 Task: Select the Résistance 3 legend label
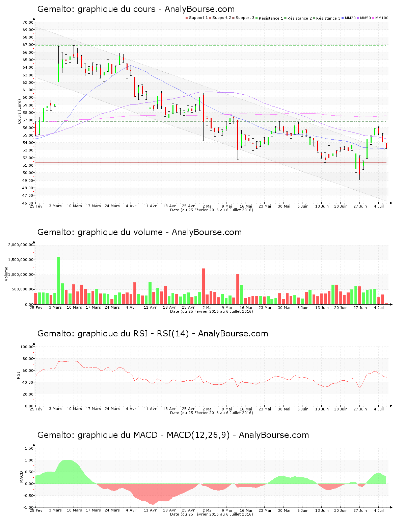point(328,18)
